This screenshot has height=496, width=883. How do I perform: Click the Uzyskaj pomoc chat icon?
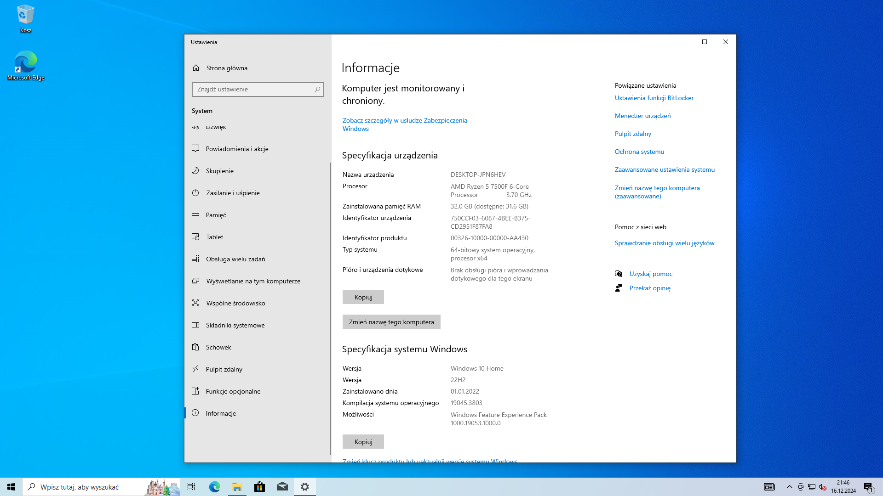coord(619,274)
